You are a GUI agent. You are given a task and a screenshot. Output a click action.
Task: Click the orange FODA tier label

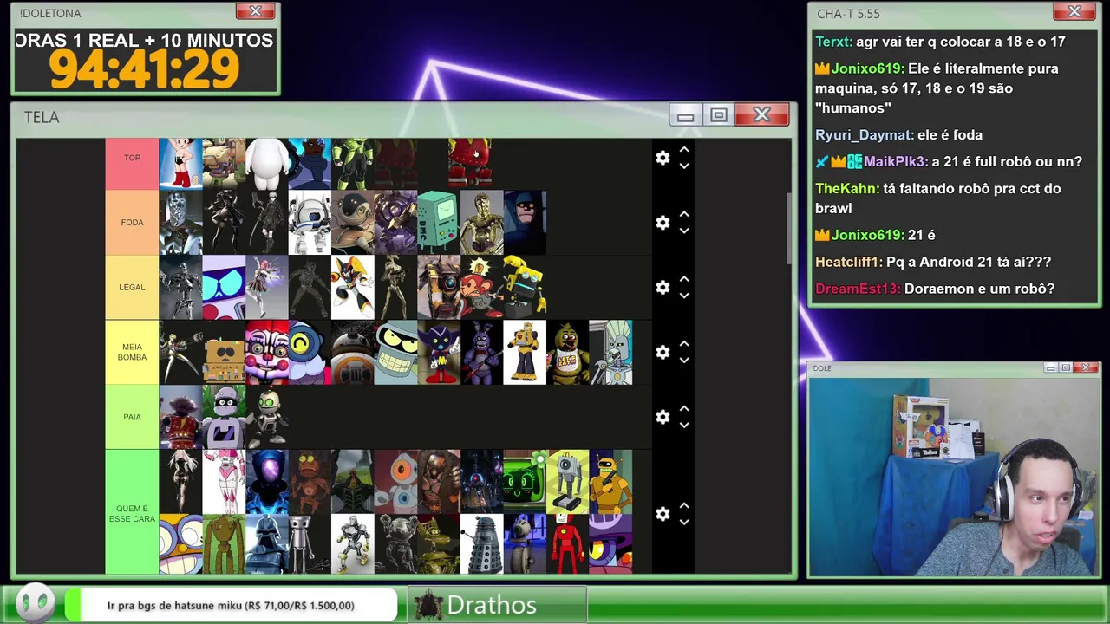tap(132, 223)
